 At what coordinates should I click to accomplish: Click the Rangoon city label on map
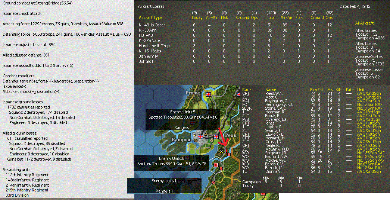point(182,140)
